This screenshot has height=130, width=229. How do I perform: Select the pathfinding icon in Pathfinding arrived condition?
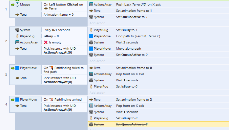(51, 100)
